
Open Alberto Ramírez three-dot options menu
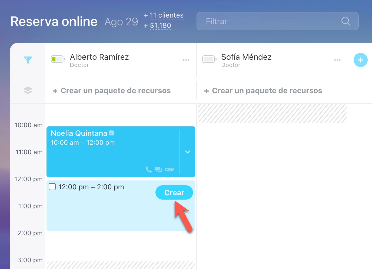pyautogui.click(x=186, y=60)
